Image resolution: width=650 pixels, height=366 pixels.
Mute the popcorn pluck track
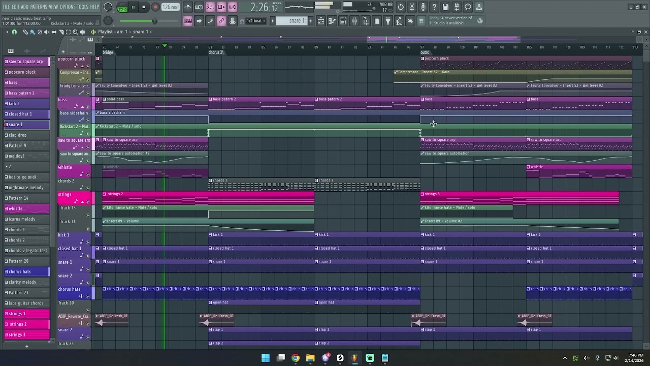[x=87, y=66]
